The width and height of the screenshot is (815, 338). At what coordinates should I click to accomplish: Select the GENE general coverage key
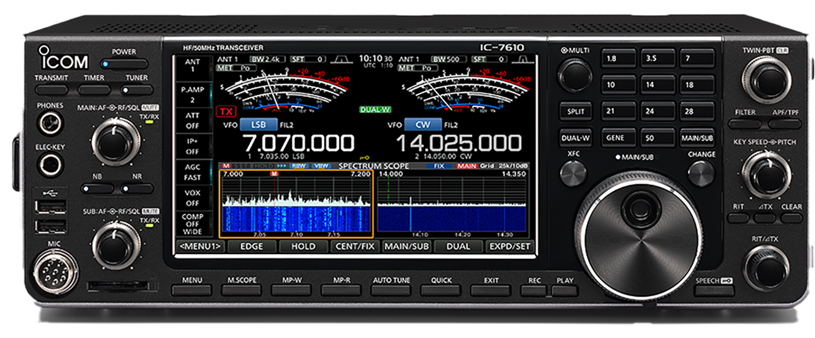pos(619,138)
